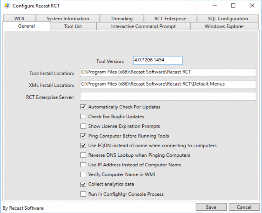
Task: Switch to the Interactive Command Prompt tab
Action: 143,26
